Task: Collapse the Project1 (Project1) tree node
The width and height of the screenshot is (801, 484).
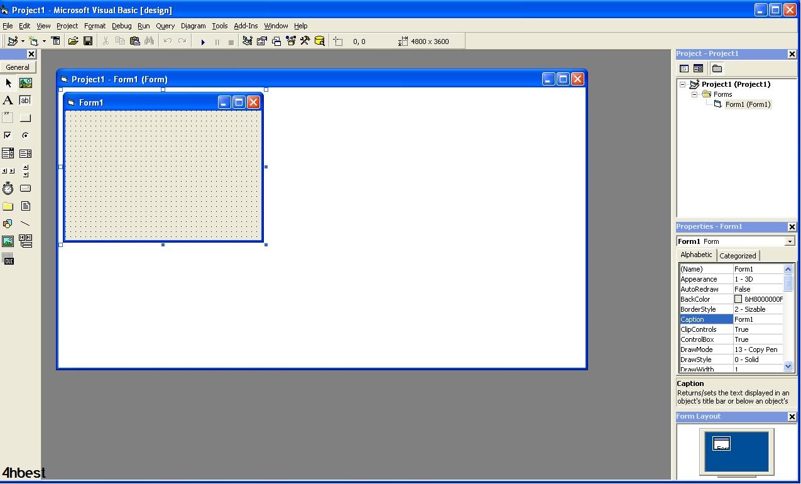Action: [x=683, y=84]
